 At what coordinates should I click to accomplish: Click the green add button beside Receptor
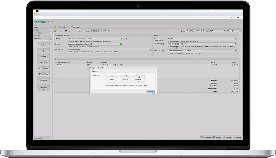coord(121,44)
